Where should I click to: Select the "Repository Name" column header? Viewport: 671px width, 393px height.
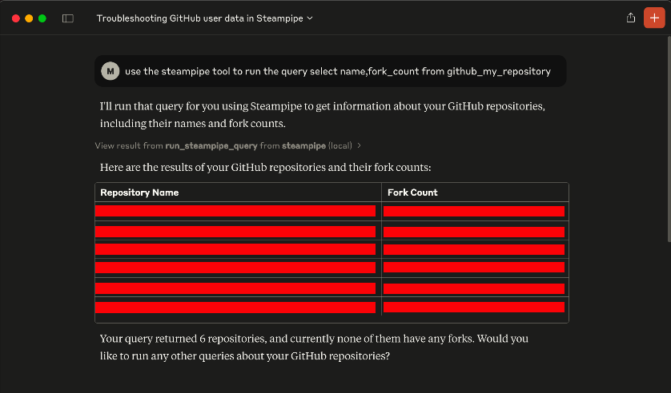(x=139, y=193)
